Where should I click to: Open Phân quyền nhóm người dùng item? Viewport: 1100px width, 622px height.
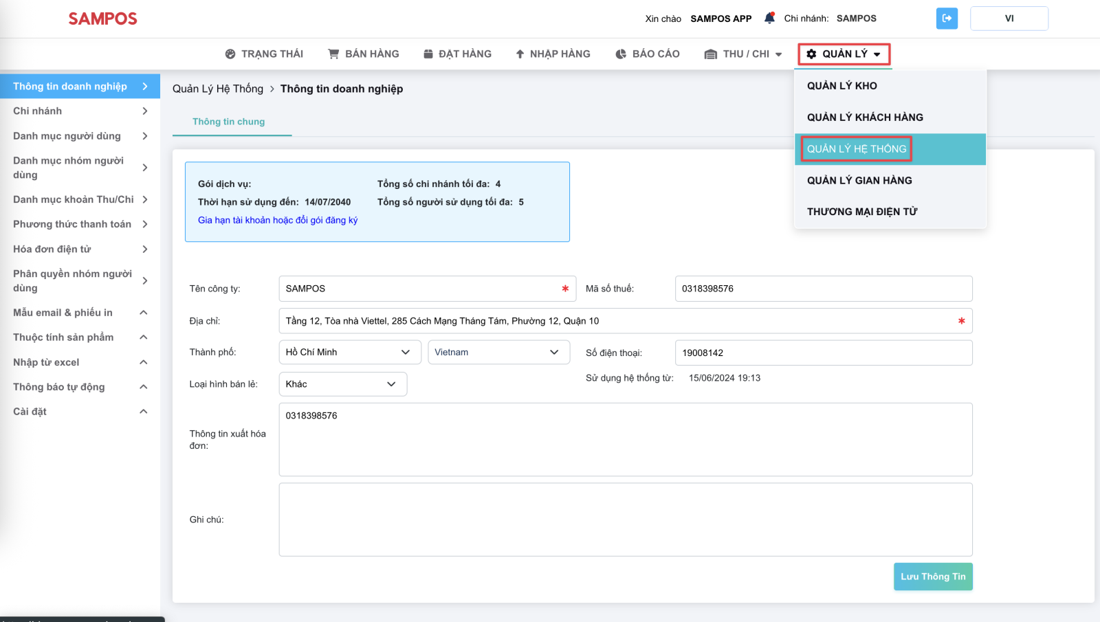pos(80,280)
